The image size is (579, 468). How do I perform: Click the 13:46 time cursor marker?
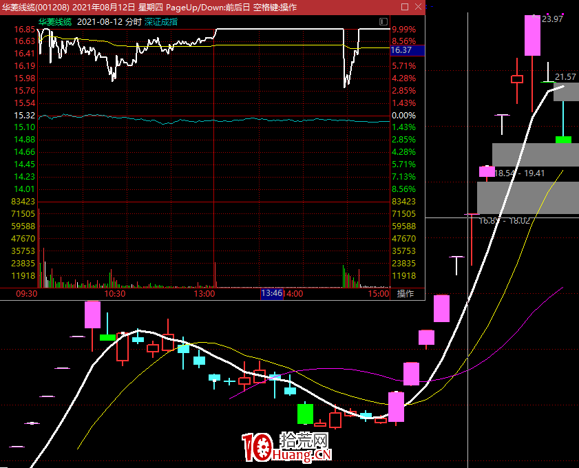(x=272, y=294)
